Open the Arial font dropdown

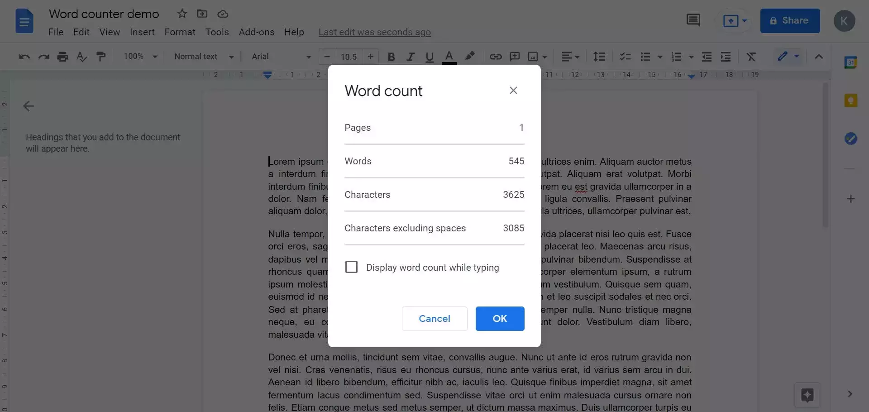(281, 57)
